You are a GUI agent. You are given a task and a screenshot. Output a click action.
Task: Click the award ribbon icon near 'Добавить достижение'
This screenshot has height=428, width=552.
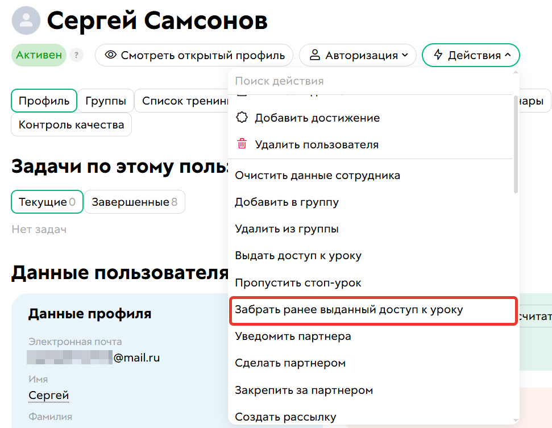point(242,116)
